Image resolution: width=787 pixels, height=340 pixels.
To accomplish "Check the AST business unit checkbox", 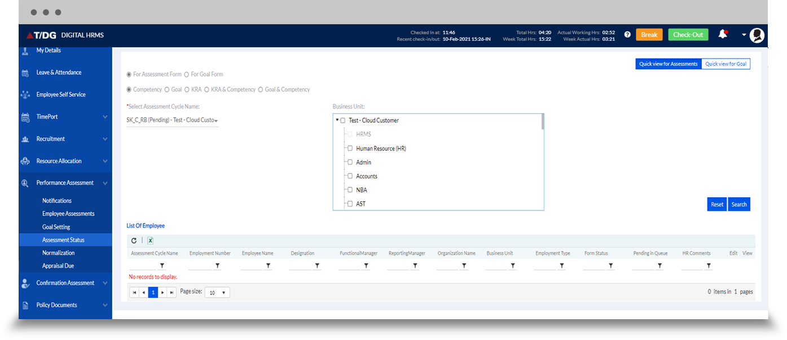I will click(x=350, y=204).
